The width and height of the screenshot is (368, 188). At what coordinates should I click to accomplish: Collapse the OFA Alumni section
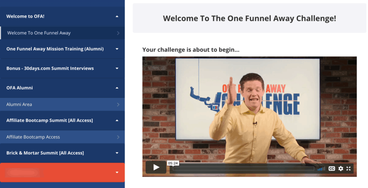[x=62, y=88]
